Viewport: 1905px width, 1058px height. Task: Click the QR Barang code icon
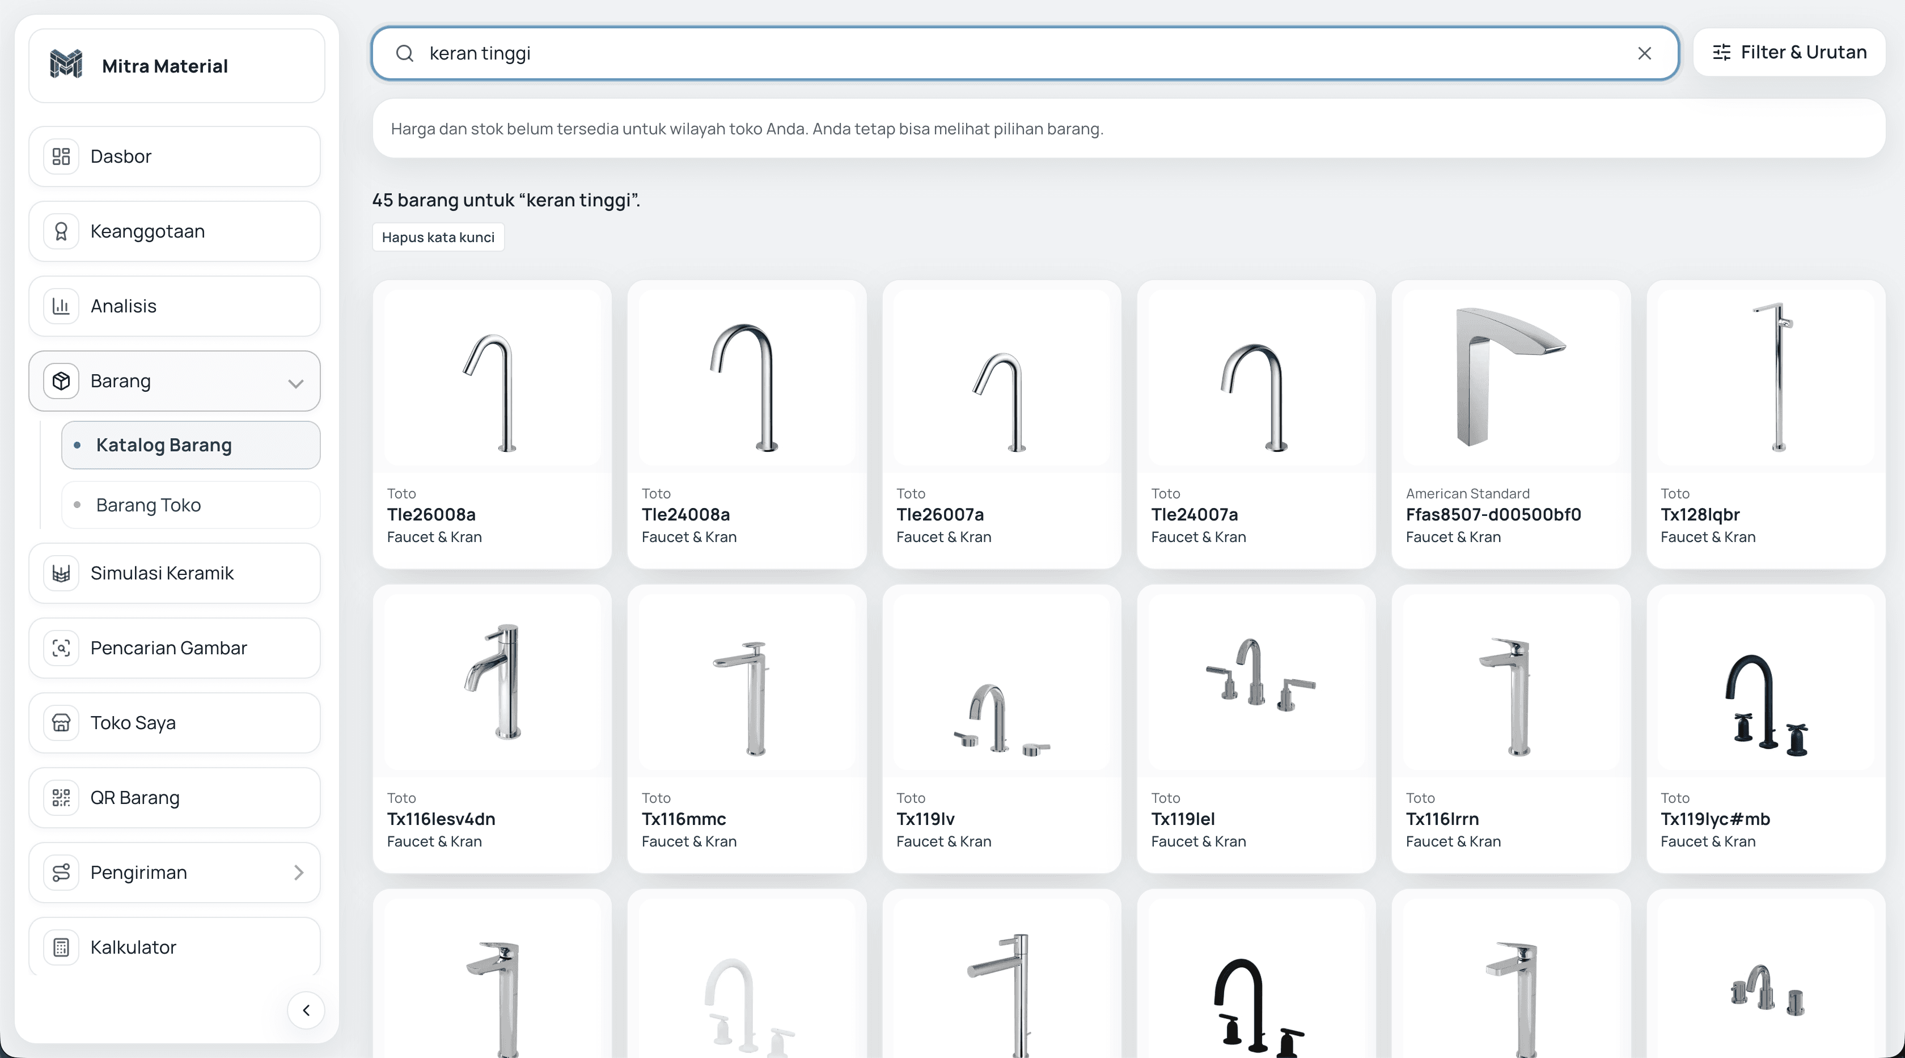pyautogui.click(x=61, y=798)
